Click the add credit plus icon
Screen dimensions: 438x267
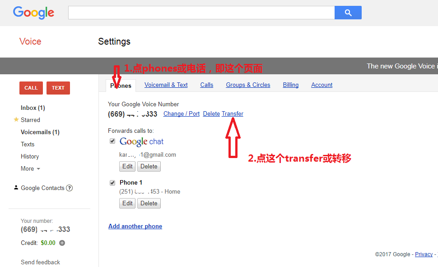pyautogui.click(x=62, y=243)
